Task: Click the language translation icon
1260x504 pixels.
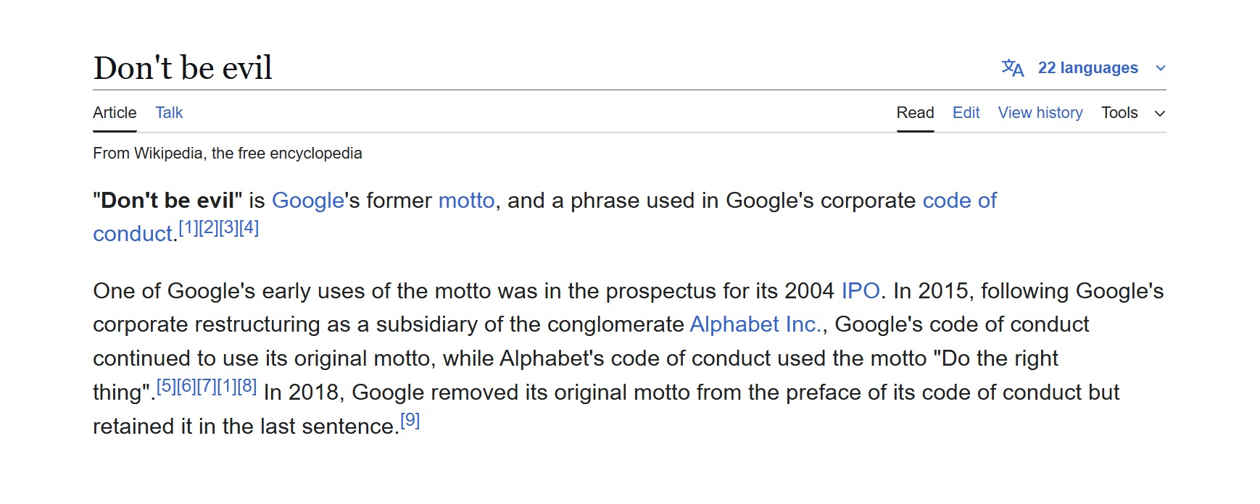Action: click(1013, 68)
